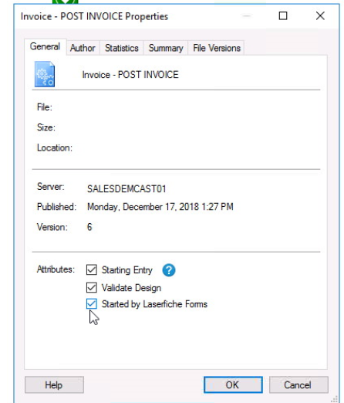Click the published date value

(160, 207)
